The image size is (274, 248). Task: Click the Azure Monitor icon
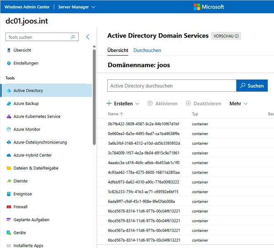9,129
